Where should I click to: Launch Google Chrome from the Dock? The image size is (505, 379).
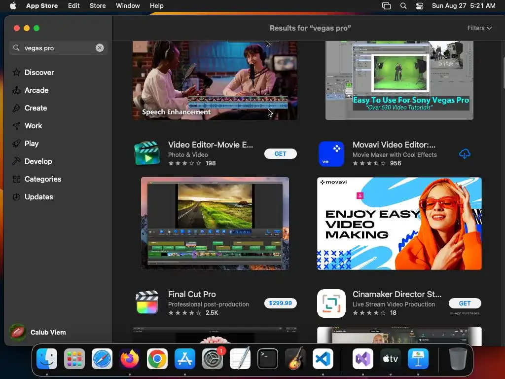click(157, 359)
